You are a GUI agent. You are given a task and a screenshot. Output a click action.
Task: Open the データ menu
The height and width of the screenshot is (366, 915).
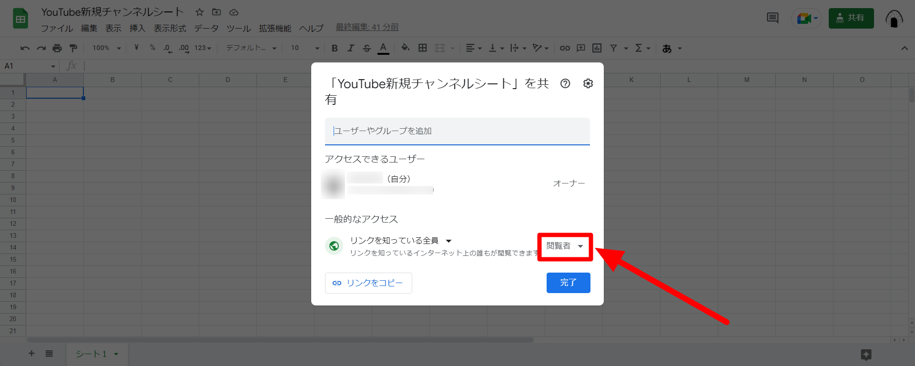point(206,29)
